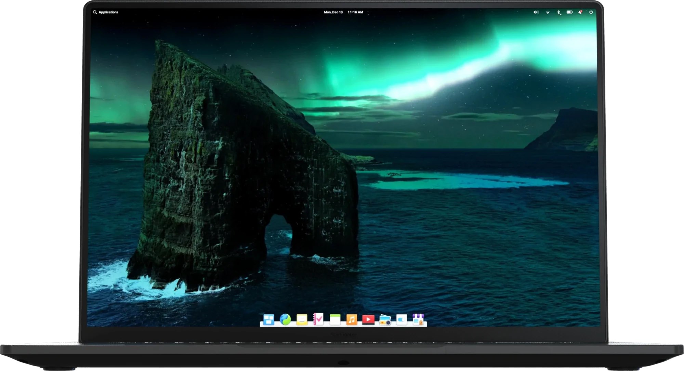Open the date indicator Mon, Dec 13

pos(333,12)
